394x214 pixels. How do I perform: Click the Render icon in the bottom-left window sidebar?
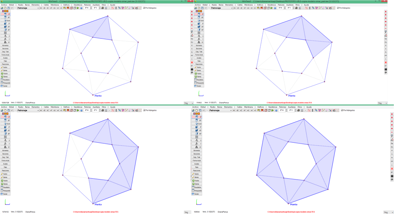click(x=5, y=194)
